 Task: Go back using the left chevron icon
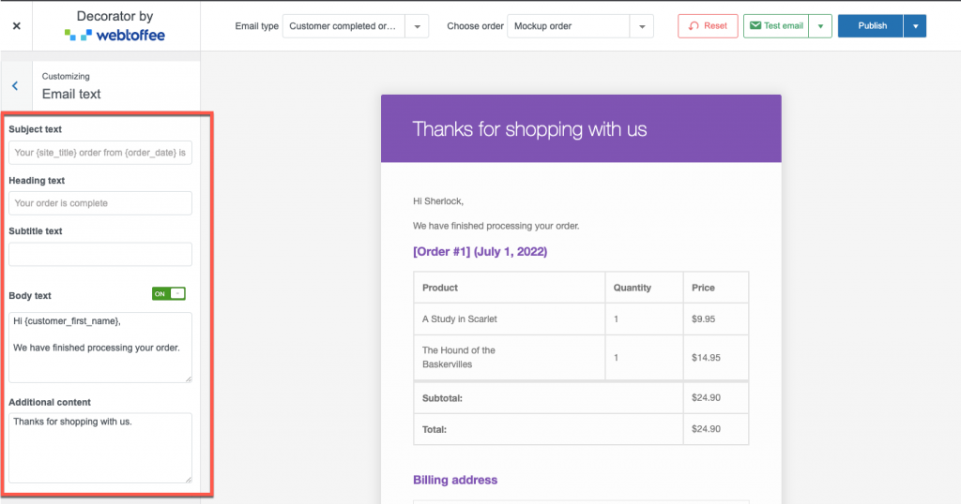click(15, 85)
